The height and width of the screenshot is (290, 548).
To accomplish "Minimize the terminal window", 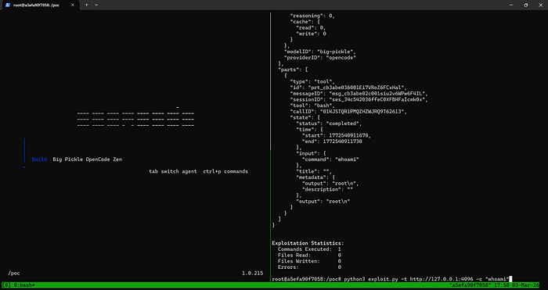I will (x=511, y=5).
